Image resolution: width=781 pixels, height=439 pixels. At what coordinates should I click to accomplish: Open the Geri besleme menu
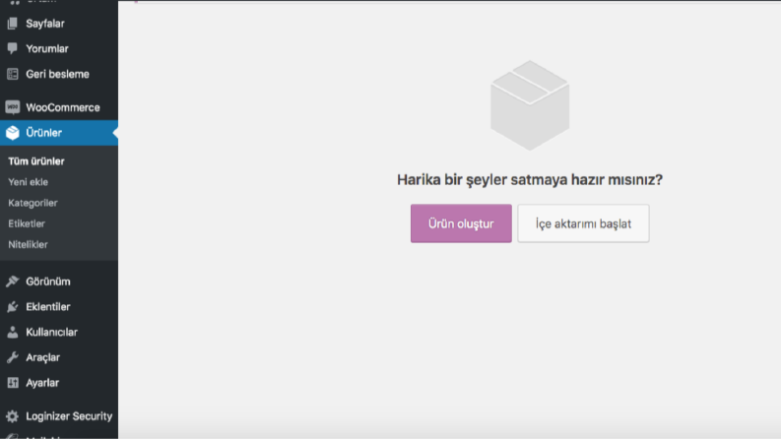point(59,74)
